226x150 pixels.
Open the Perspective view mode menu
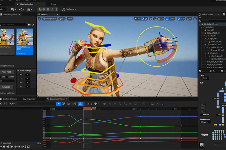pos(50,19)
